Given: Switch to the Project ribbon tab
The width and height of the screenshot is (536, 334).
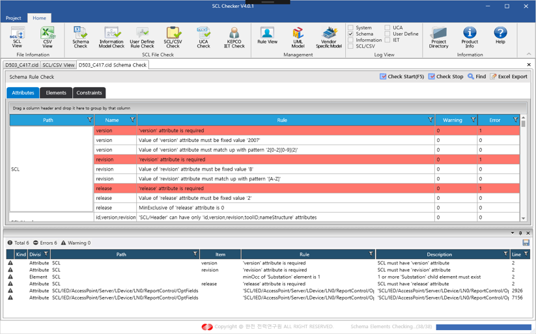Looking at the screenshot, I should [x=14, y=18].
